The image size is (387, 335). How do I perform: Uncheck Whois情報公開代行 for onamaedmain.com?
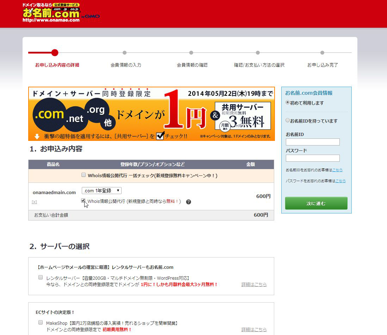point(83,200)
